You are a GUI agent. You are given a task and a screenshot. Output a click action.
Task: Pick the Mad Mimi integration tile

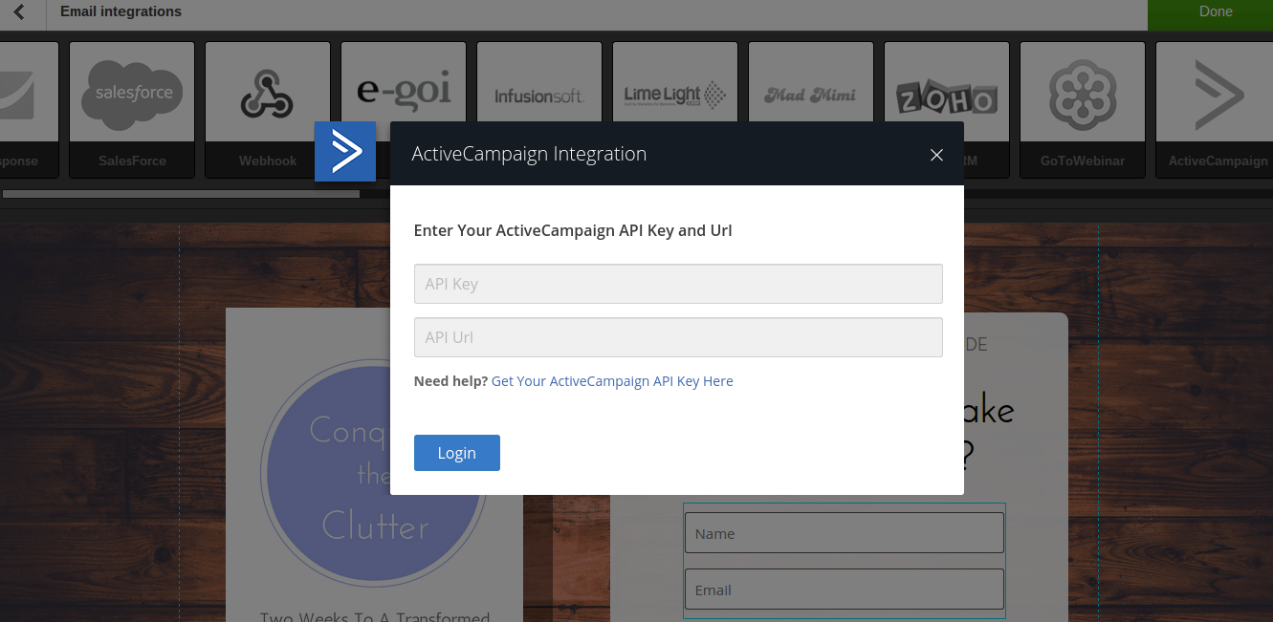pyautogui.click(x=811, y=83)
